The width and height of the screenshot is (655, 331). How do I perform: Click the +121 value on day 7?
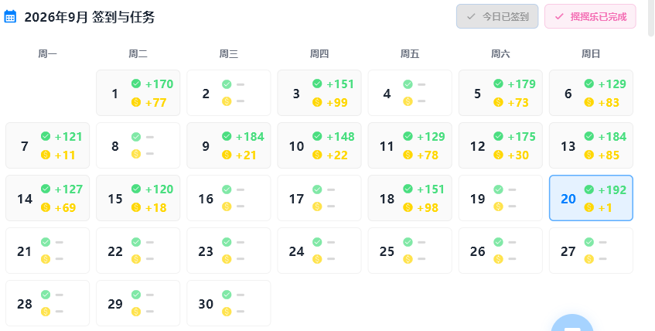click(x=69, y=137)
